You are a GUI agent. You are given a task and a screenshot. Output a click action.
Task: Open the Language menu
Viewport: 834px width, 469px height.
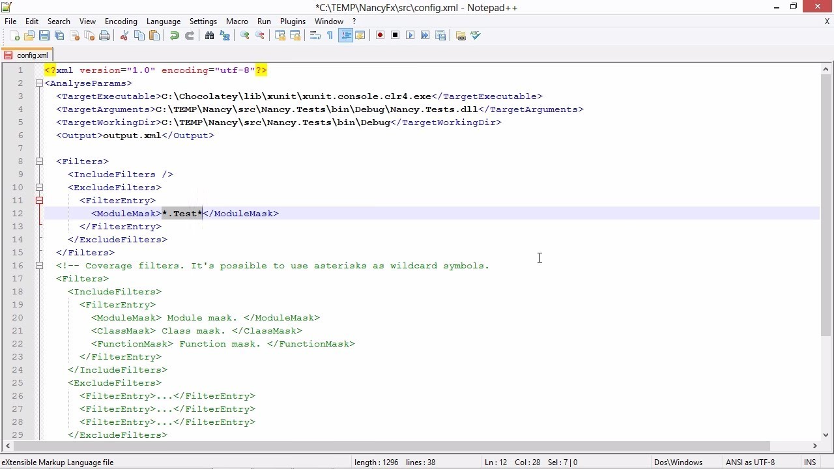[x=164, y=21]
